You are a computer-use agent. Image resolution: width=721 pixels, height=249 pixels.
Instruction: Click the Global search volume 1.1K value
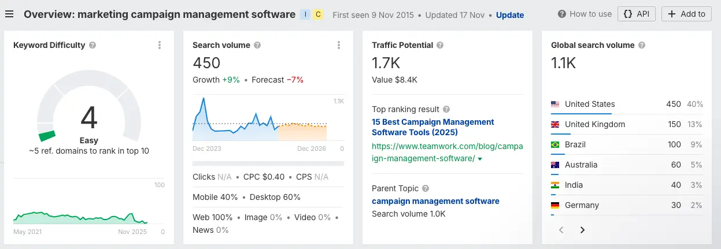click(564, 62)
